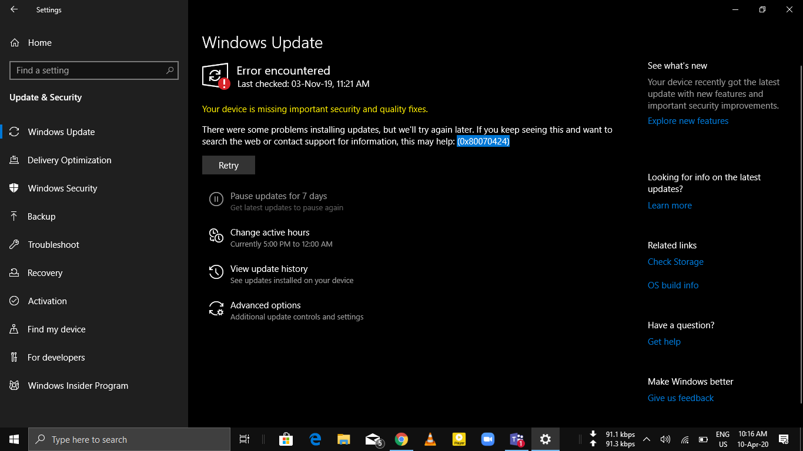Open Recovery settings
The image size is (803, 451).
coord(45,272)
